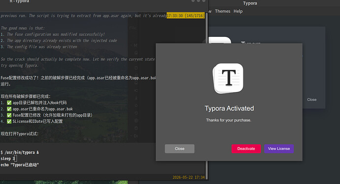Click the "The good news is that:" line
The image size is (340, 184).
click(23, 28)
